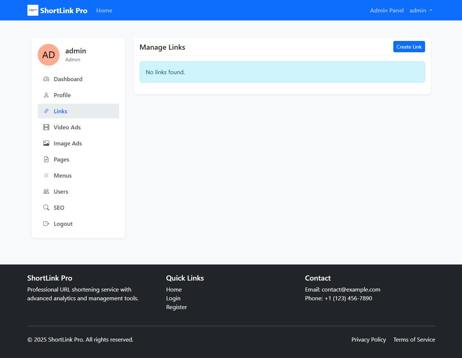462x358 pixels.
Task: Click the Dashboard speedometer icon
Action: 46,79
